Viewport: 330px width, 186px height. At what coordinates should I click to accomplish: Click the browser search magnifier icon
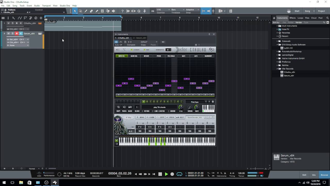[x=328, y=18]
